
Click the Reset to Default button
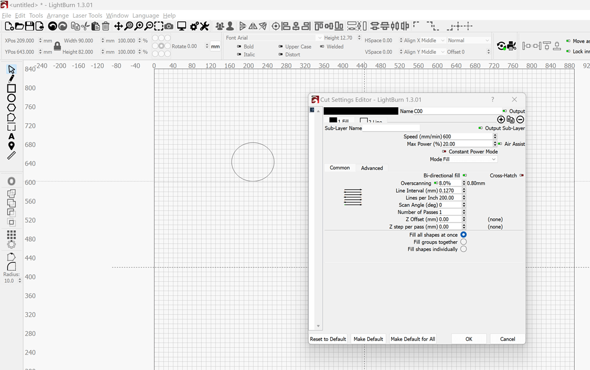click(328, 339)
